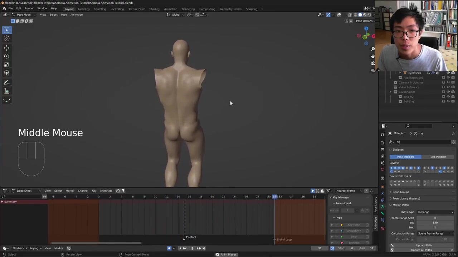Screen dimensions: 458x257
Task: Select the Rotate tool in the toolbar
Action: tap(6, 56)
